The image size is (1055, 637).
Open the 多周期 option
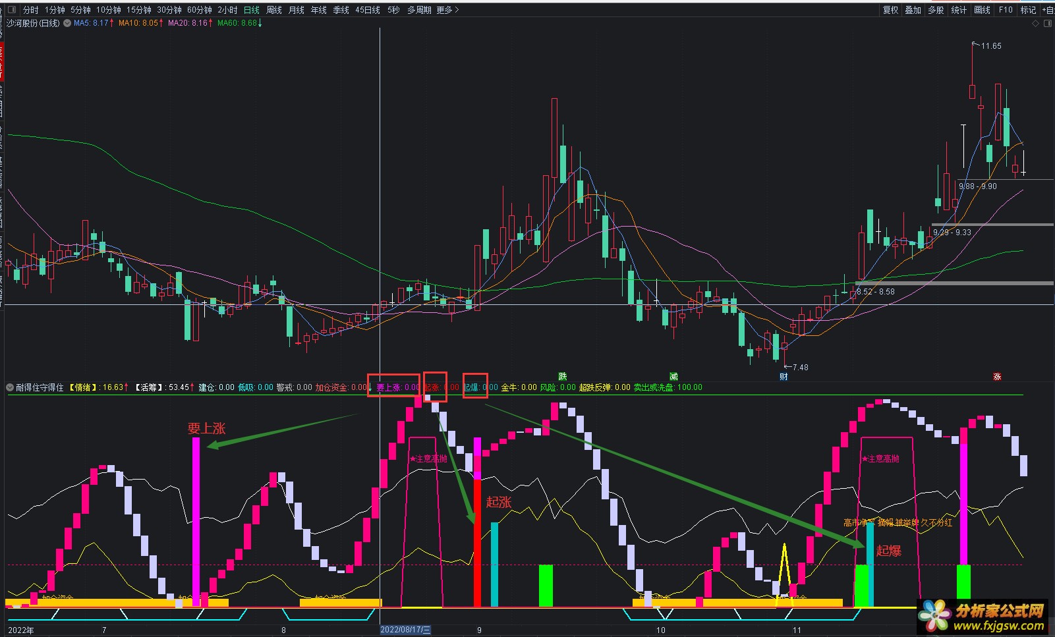point(419,10)
